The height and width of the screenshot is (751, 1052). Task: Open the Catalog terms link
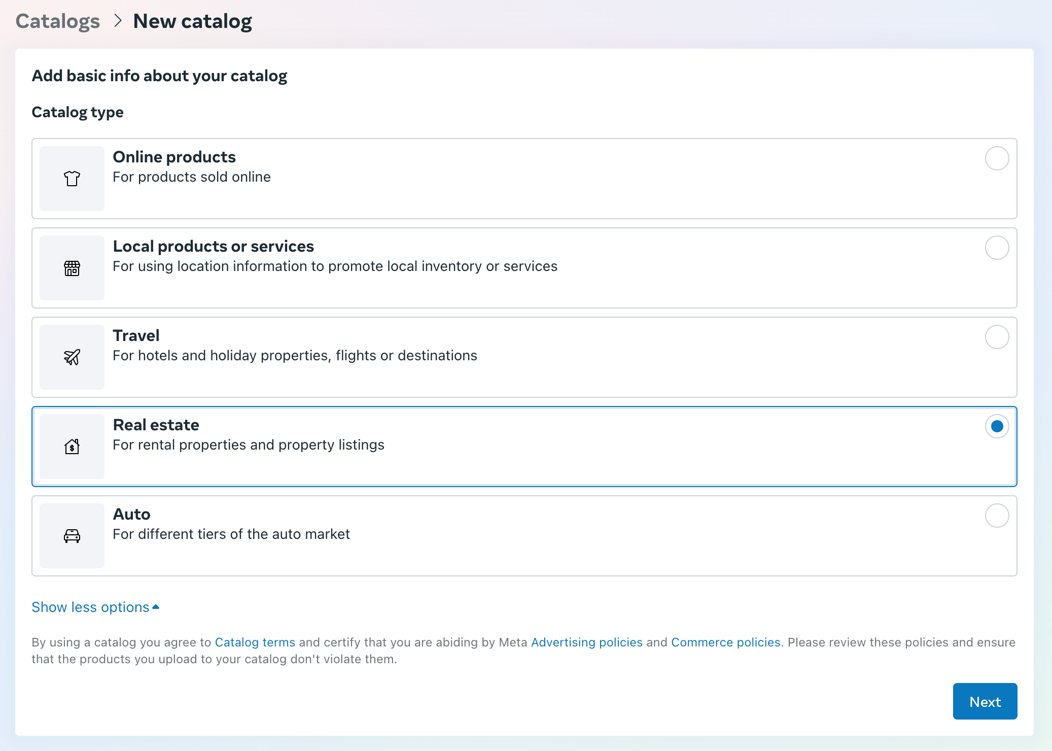pos(255,642)
